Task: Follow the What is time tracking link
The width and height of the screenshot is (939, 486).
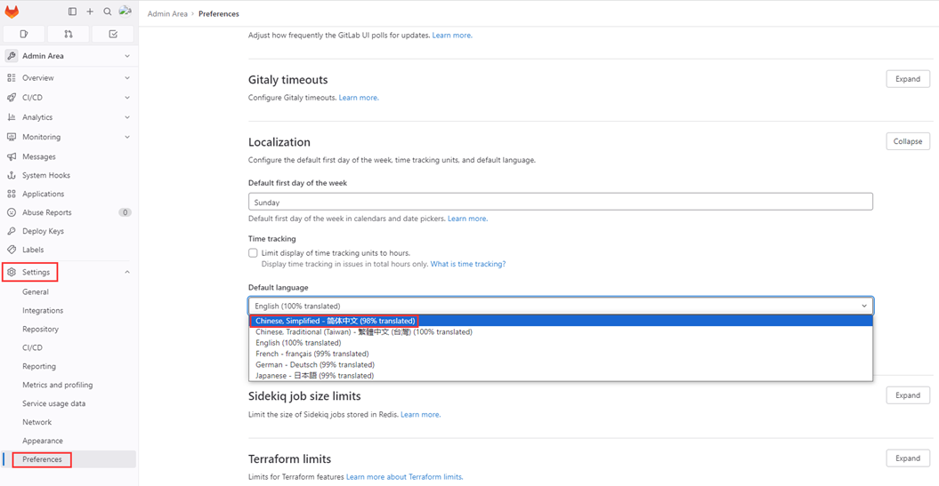Action: pos(467,264)
